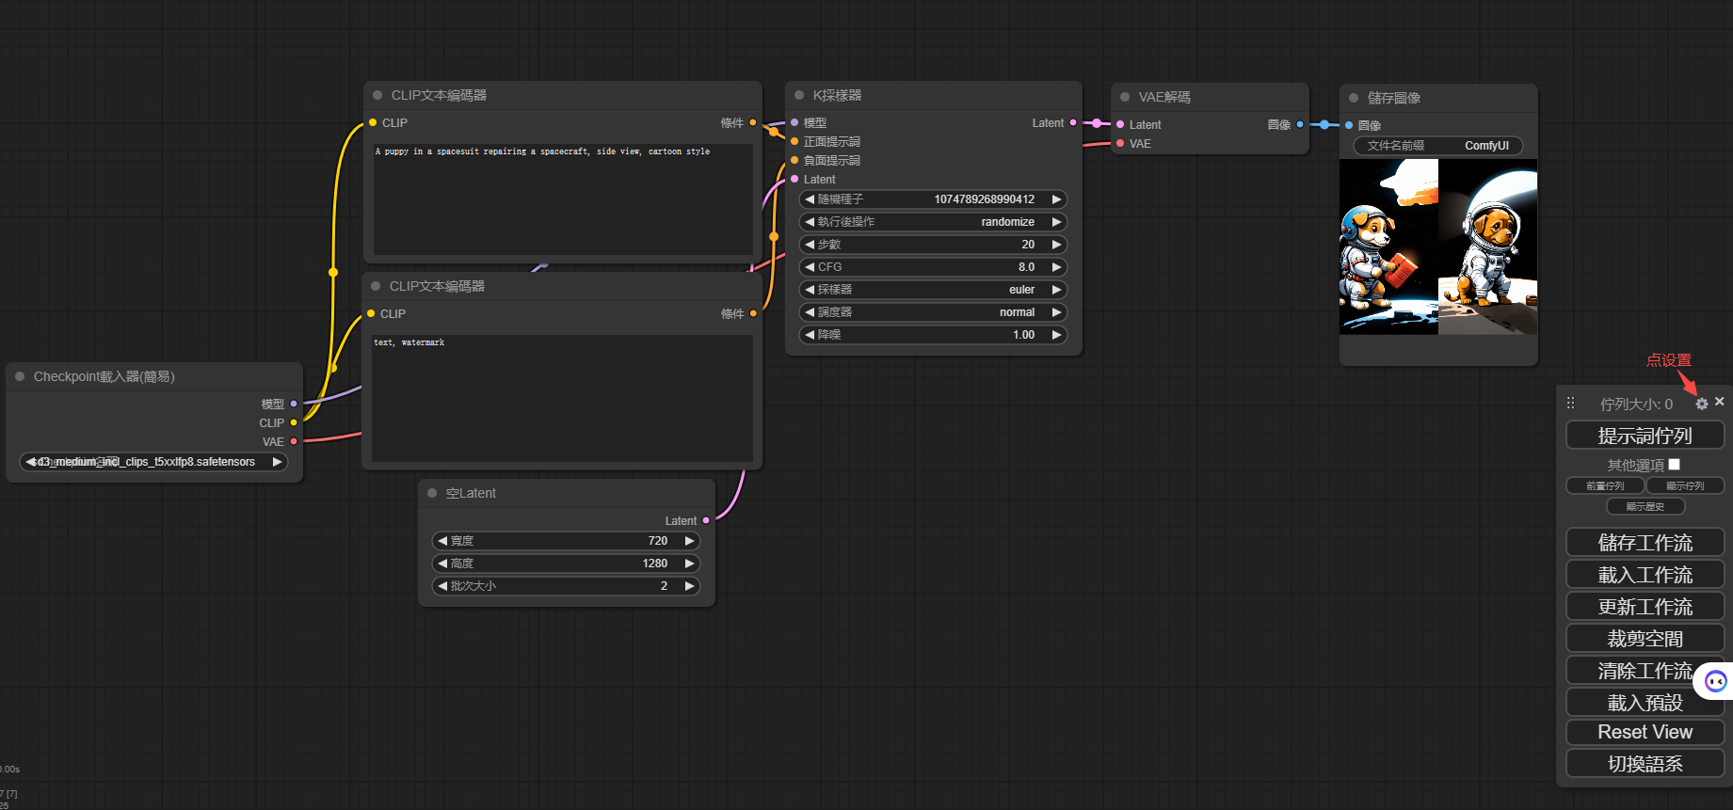Enable the 其他選項 checkbox
Image resolution: width=1733 pixels, height=810 pixels.
(1674, 465)
